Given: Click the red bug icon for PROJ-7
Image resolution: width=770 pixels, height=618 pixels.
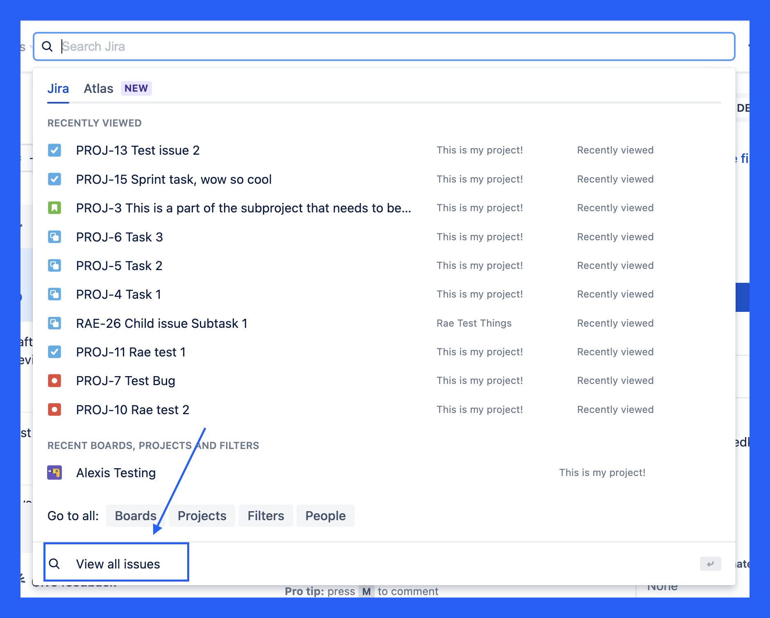Looking at the screenshot, I should click(x=54, y=381).
